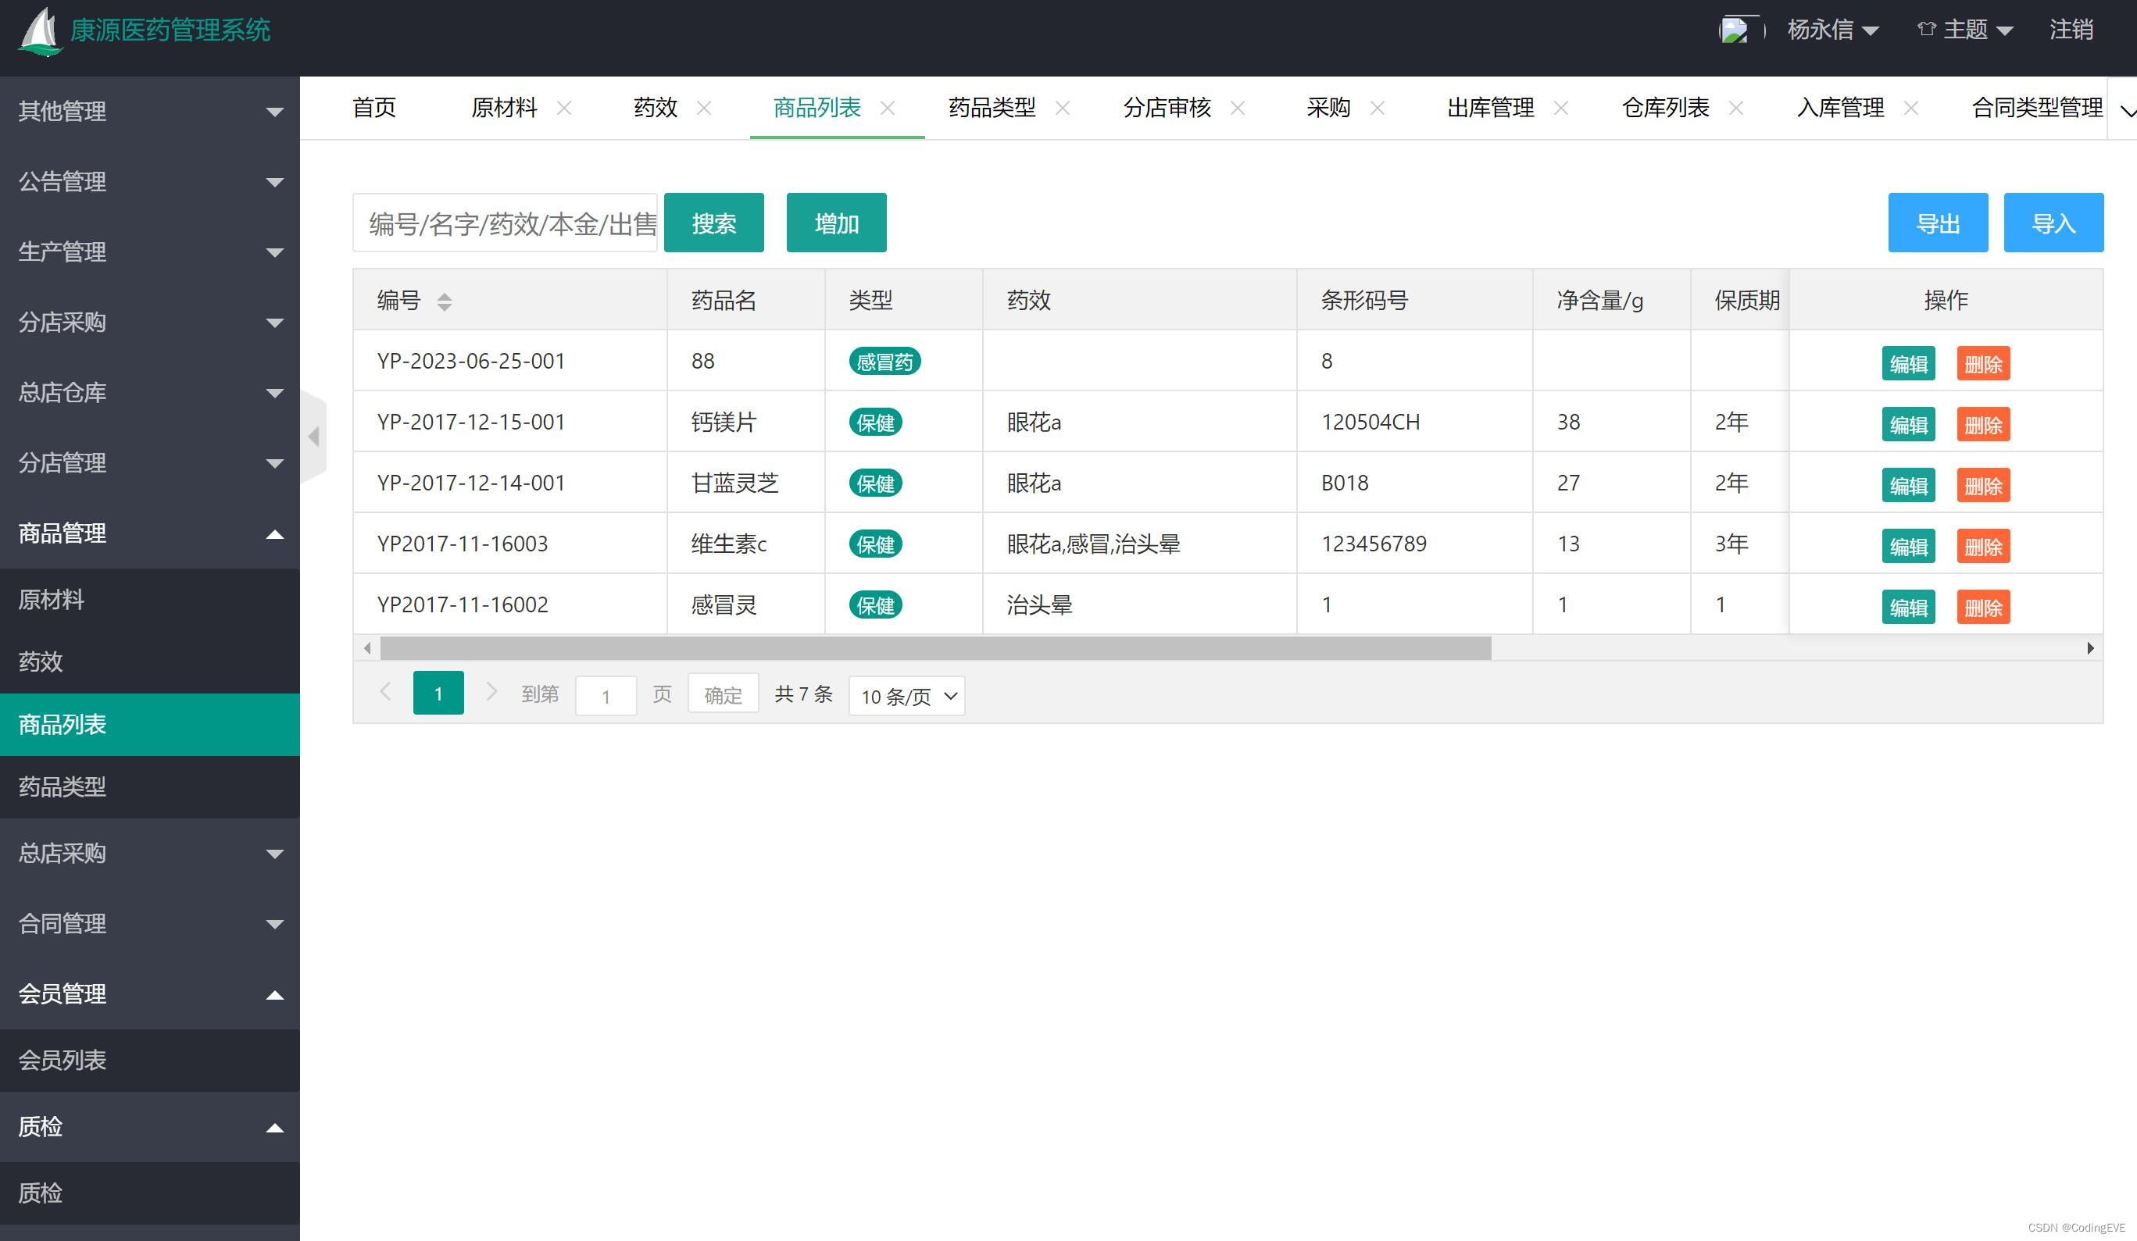The width and height of the screenshot is (2137, 1241).
Task: Click the 搜索 search button
Action: pyautogui.click(x=713, y=222)
